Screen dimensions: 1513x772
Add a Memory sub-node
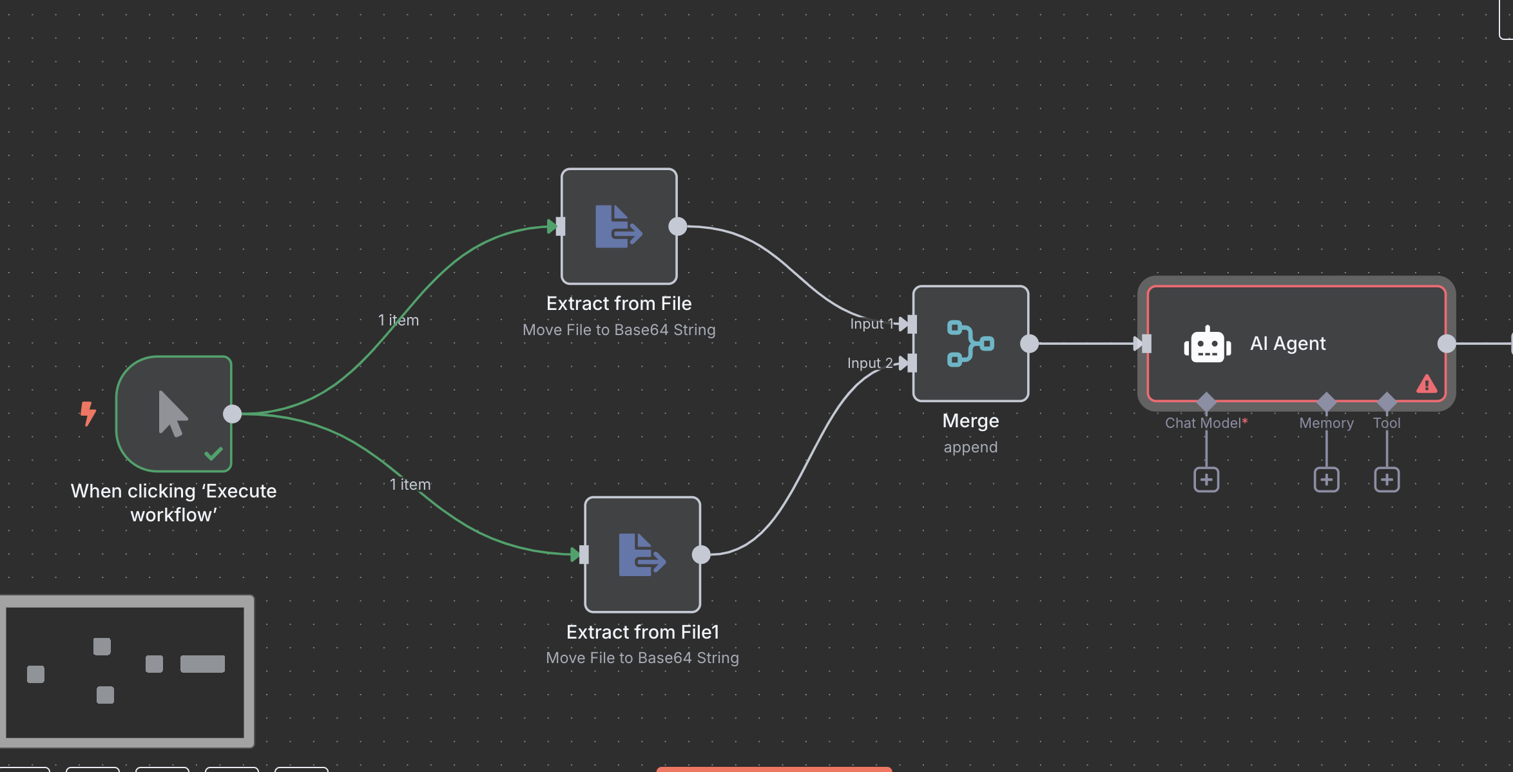[1326, 479]
